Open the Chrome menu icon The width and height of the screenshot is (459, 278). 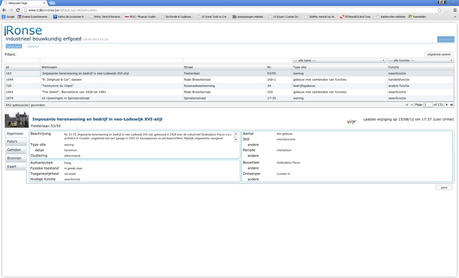pyautogui.click(x=455, y=10)
